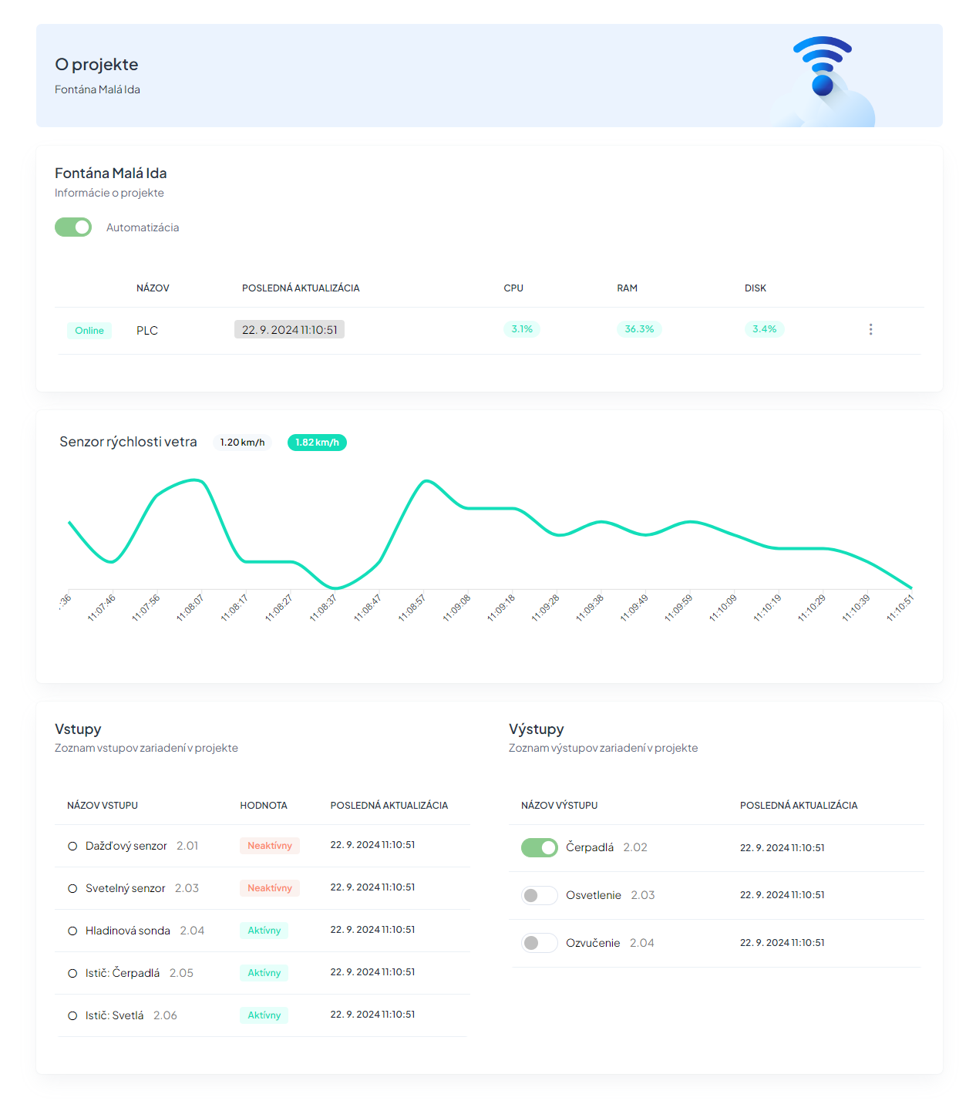976x1111 pixels.
Task: Click the Aktívny badge for Hladinová sonda
Action: [264, 931]
